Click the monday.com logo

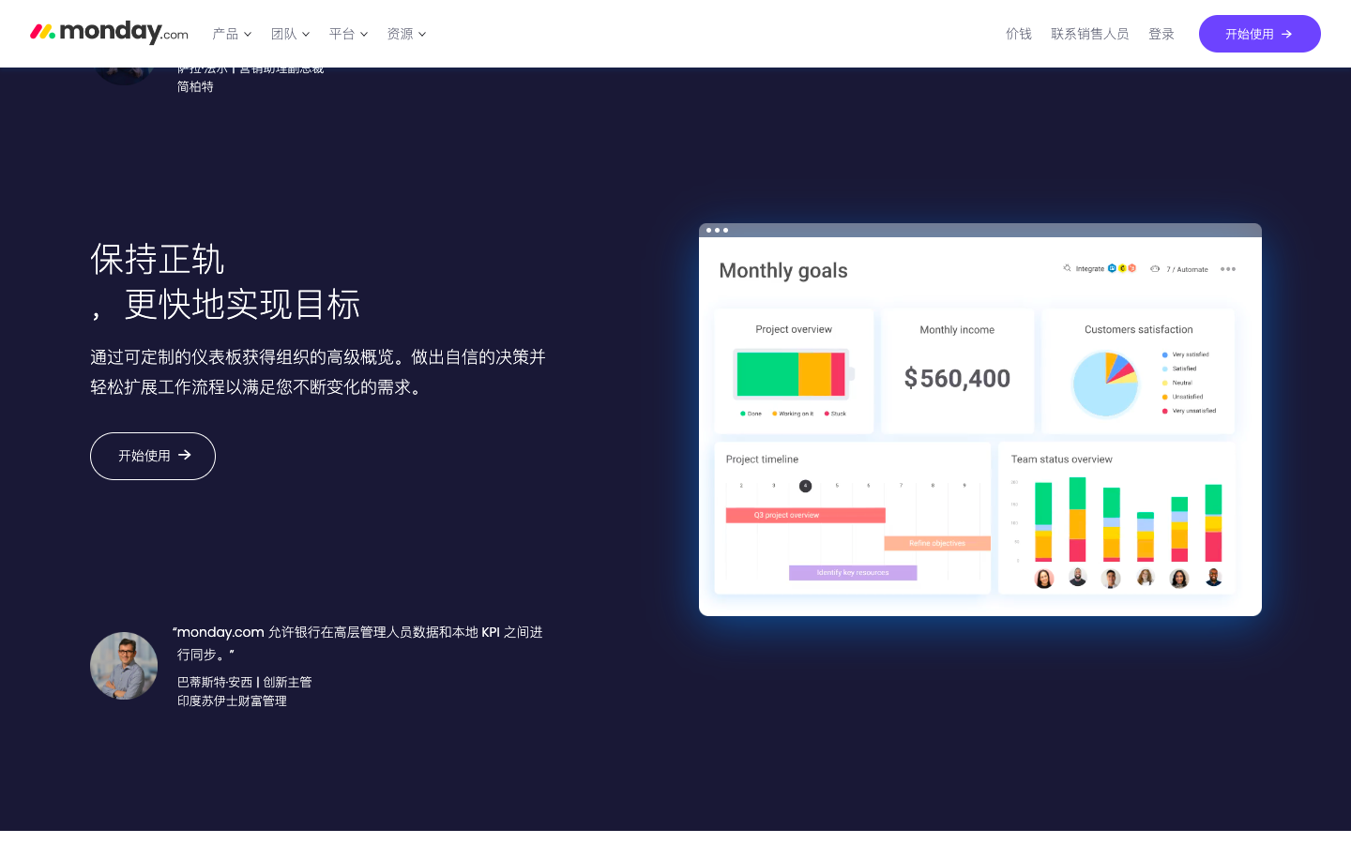tap(109, 33)
